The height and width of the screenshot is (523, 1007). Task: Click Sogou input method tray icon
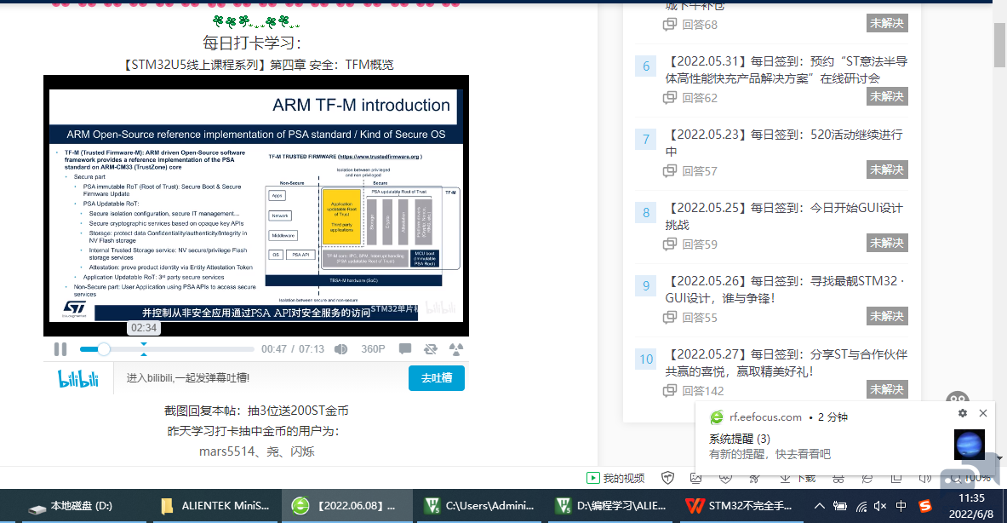point(924,506)
